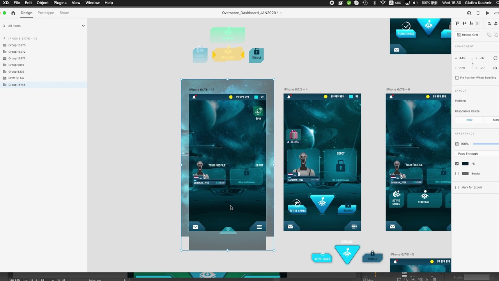499x281 pixels.
Task: Click the second boolean operation icon beside Repeat Grid
Action: 495,35
